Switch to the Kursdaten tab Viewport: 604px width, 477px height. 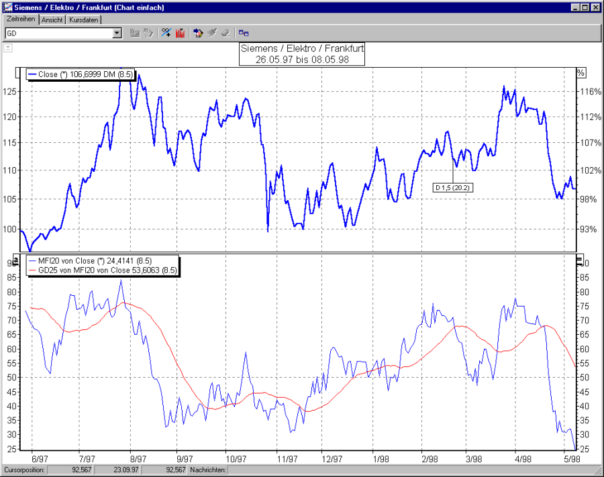(x=83, y=20)
